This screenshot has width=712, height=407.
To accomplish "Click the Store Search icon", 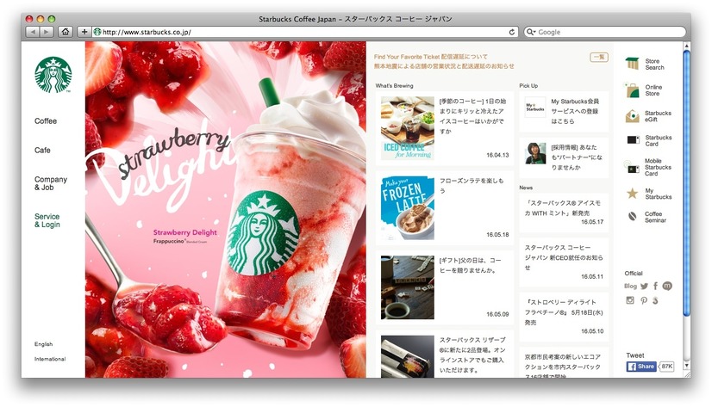I will [x=632, y=64].
